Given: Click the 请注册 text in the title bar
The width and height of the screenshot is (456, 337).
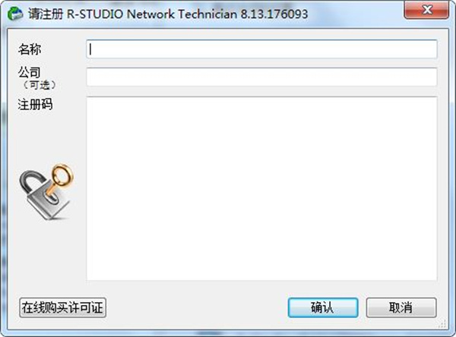Looking at the screenshot, I should point(46,14).
